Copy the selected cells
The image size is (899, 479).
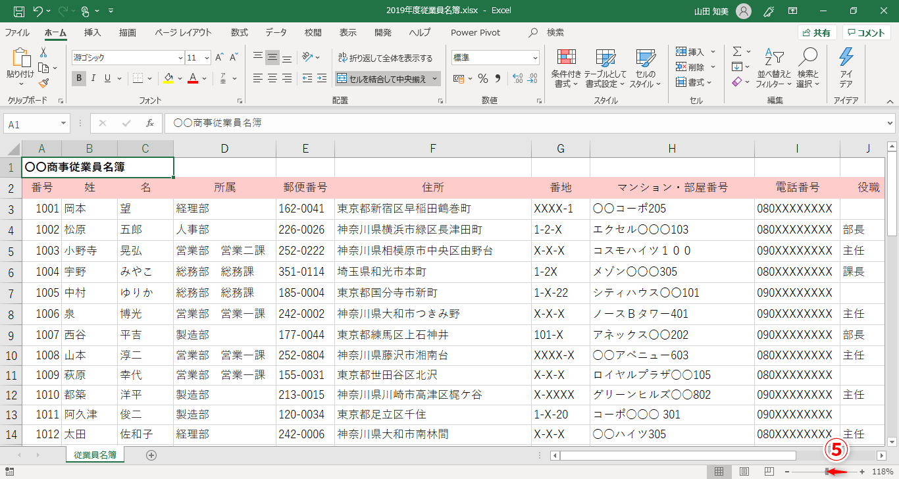pyautogui.click(x=43, y=68)
